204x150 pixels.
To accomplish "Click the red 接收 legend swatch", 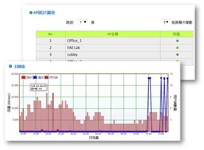I will [x=24, y=78].
